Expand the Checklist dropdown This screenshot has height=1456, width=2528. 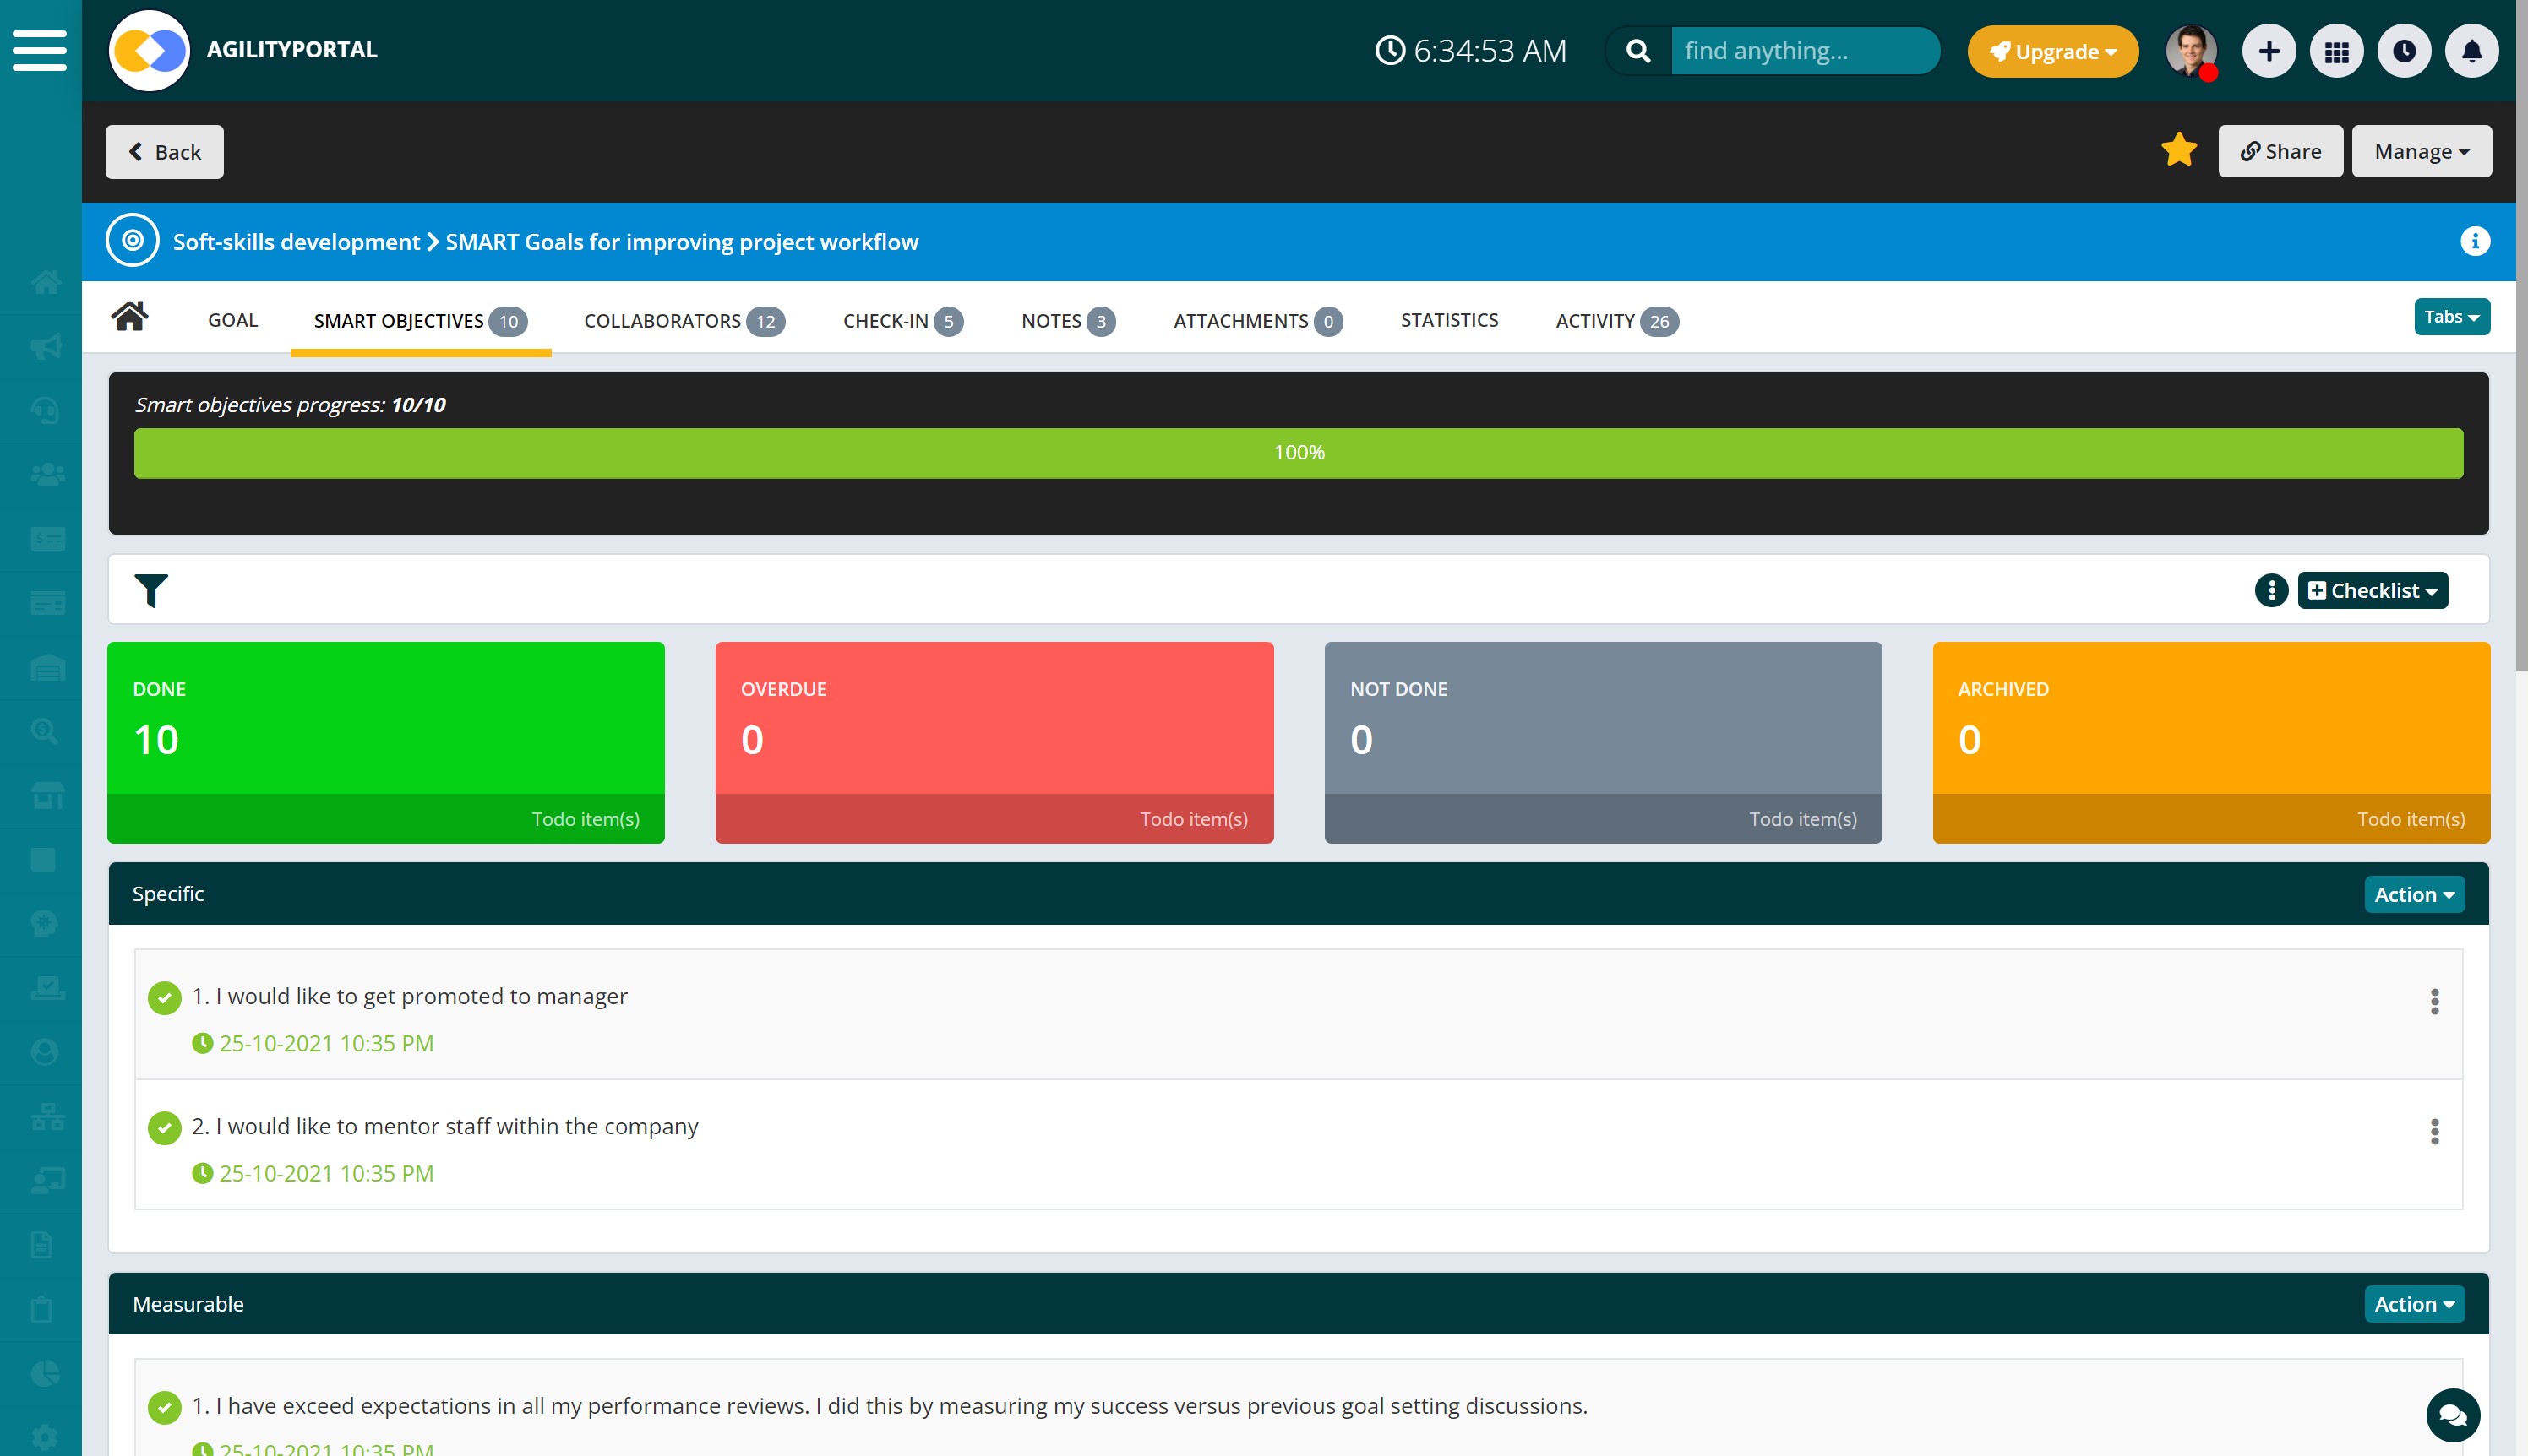pyautogui.click(x=2372, y=590)
